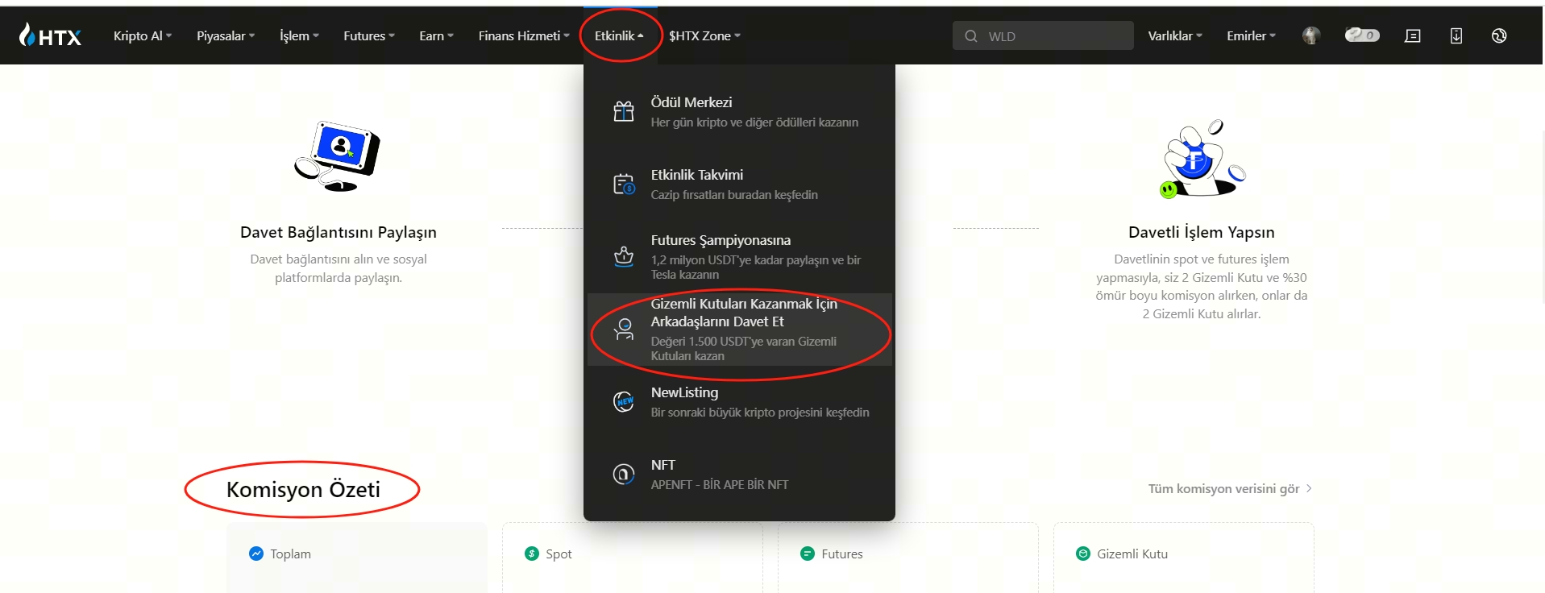Click the Toplam card icon
Screen dimensions: 1545x593
256,554
